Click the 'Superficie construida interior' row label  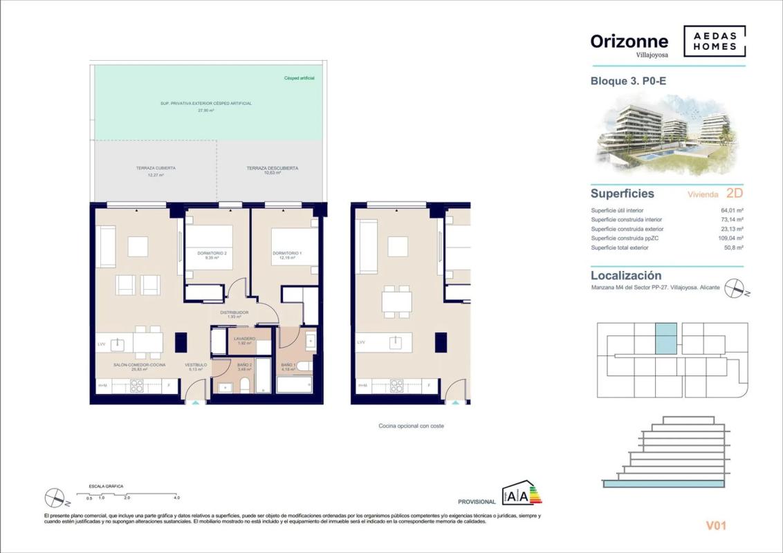(x=626, y=220)
